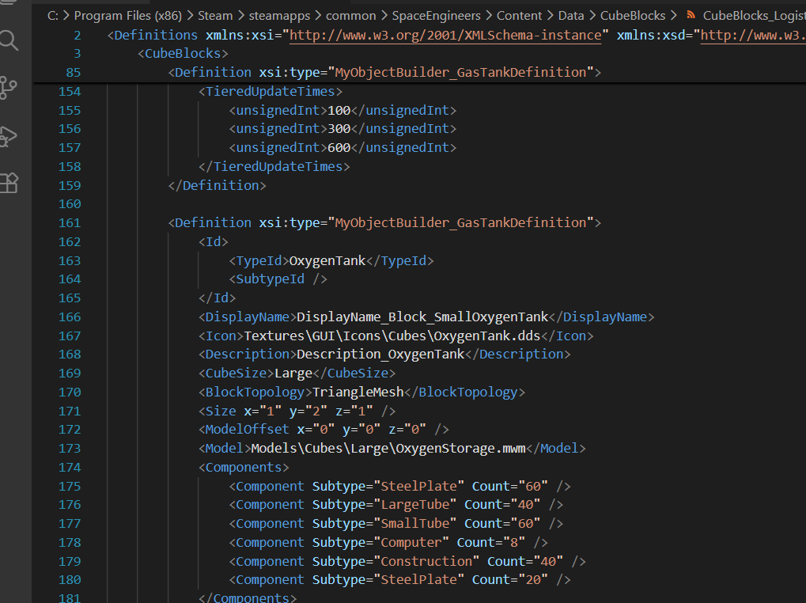This screenshot has height=603, width=806.
Task: Jump to sticky CubeBlocks line 3
Action: point(182,53)
